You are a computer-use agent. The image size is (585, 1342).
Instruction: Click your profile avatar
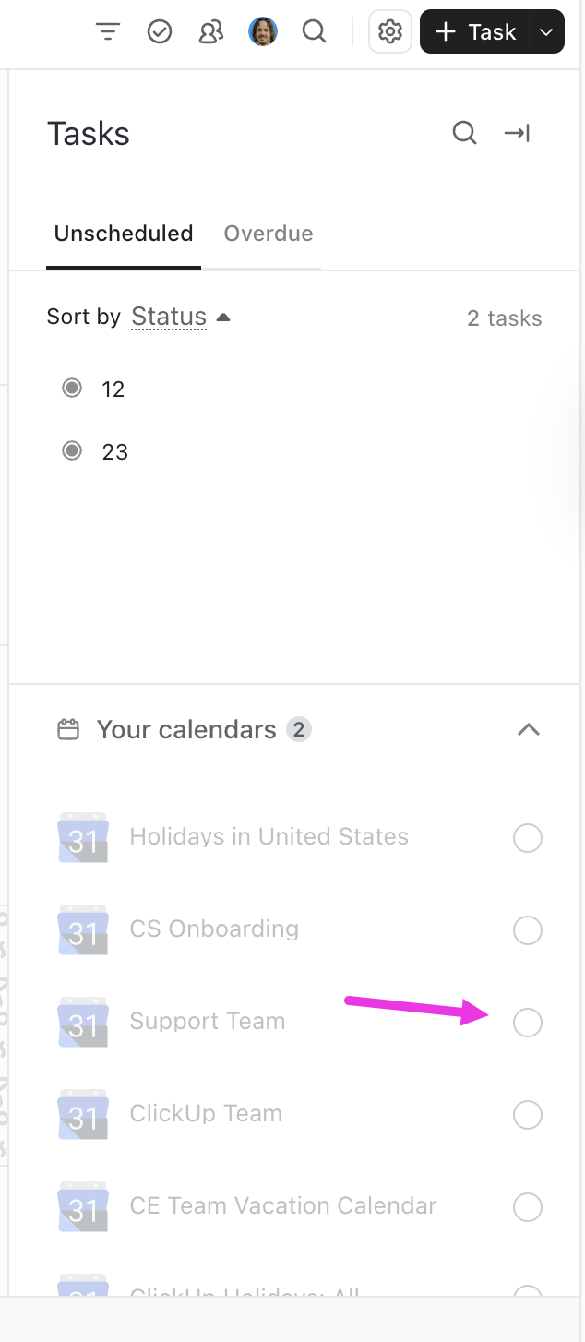(x=262, y=31)
